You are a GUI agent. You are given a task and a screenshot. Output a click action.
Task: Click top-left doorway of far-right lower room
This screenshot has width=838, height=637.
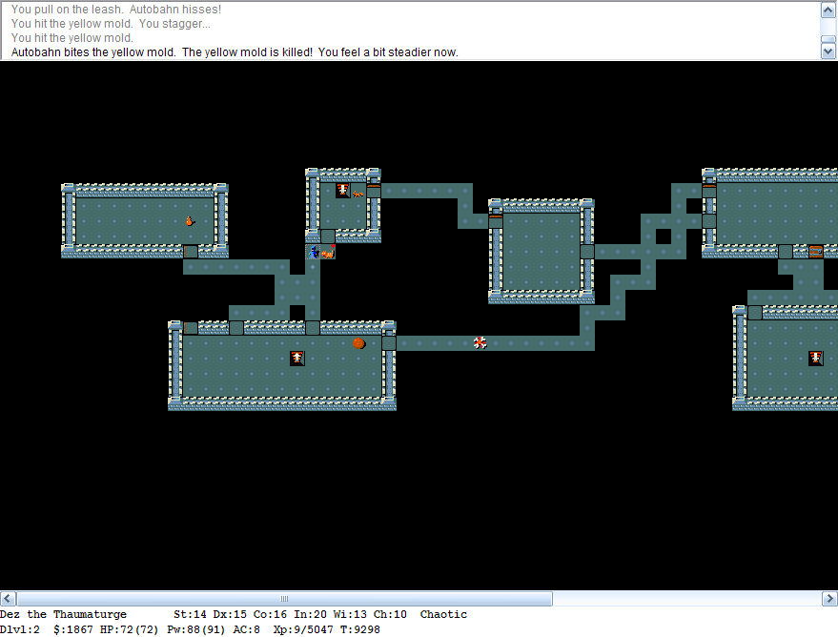[x=755, y=313]
